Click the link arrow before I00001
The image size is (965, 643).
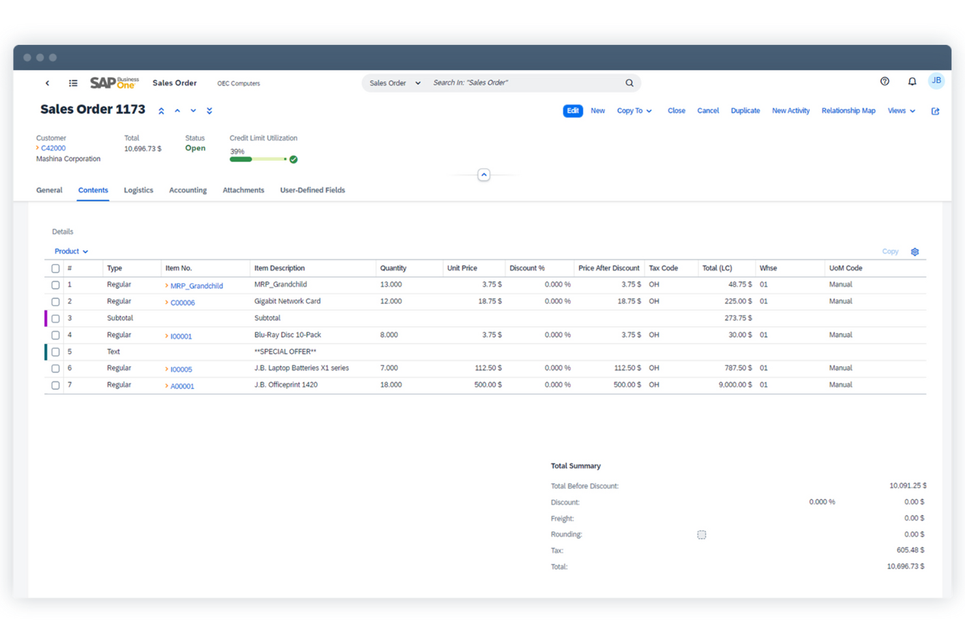pos(167,336)
